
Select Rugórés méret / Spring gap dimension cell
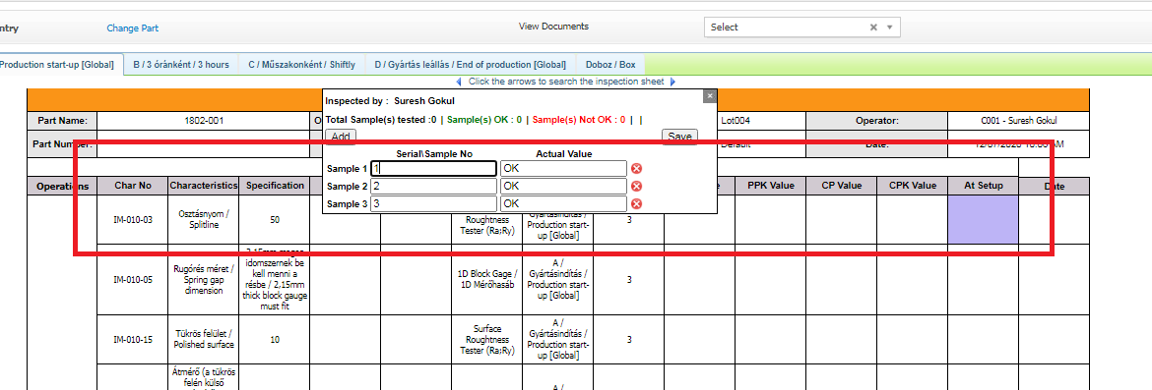tap(204, 279)
